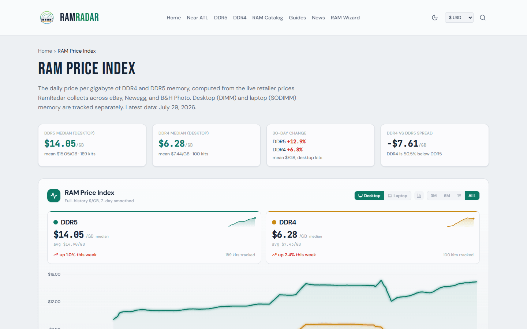This screenshot has height=329, width=527.
Task: Select the 3M time range
Action: click(x=434, y=196)
